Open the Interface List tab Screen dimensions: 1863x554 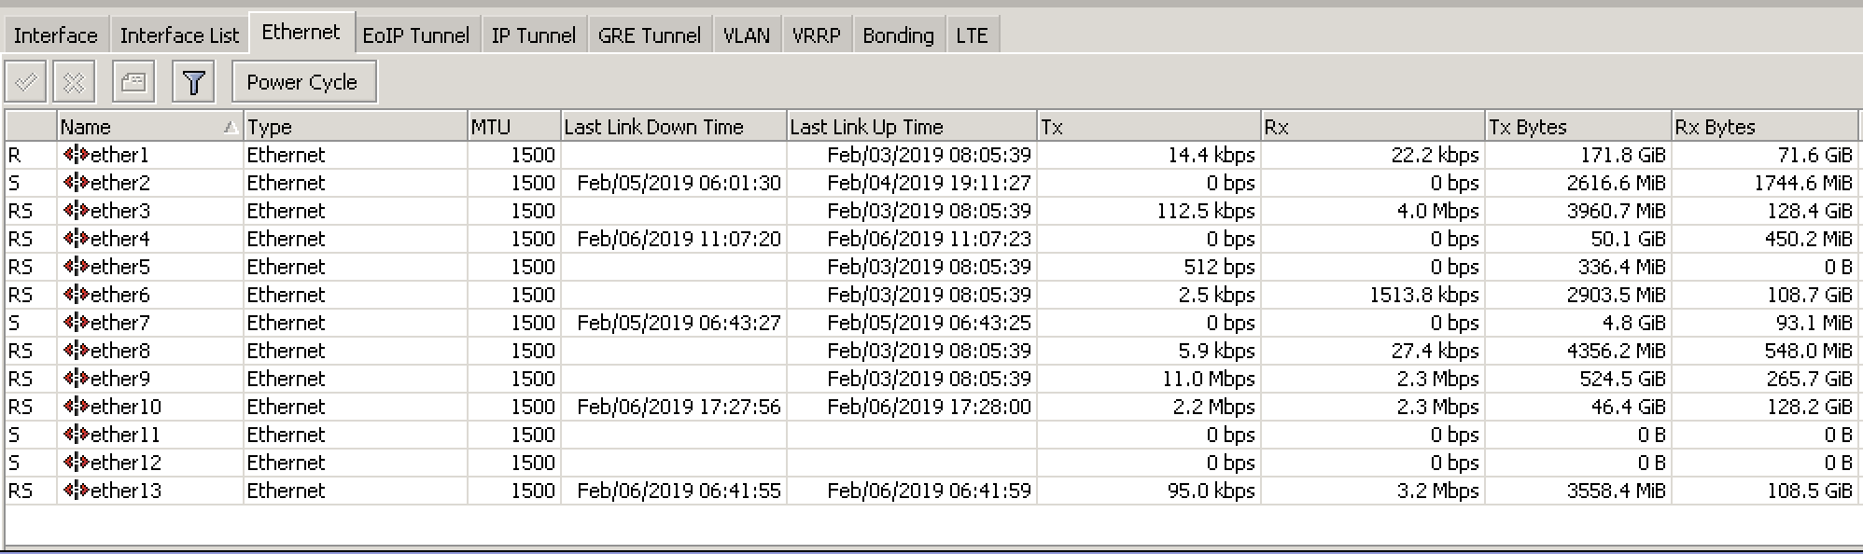point(179,35)
